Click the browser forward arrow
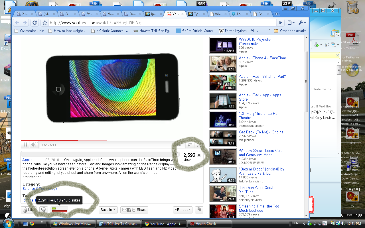365x228 pixels. click(x=25, y=23)
